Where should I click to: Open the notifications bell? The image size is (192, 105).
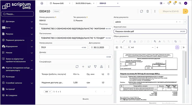pyautogui.click(x=175, y=3)
